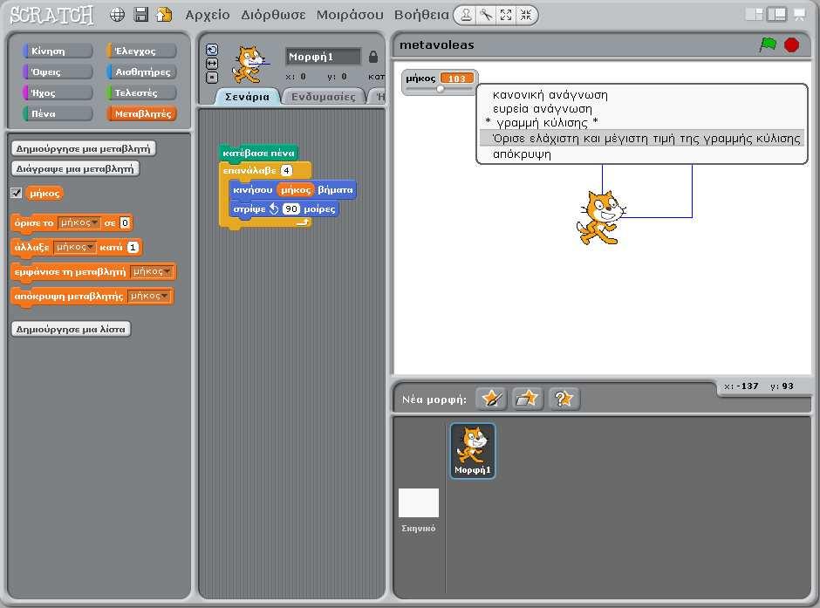Image resolution: width=820 pixels, height=608 pixels.
Task: Click the repeat count field in επανάλαβε
Action: pyautogui.click(x=286, y=170)
